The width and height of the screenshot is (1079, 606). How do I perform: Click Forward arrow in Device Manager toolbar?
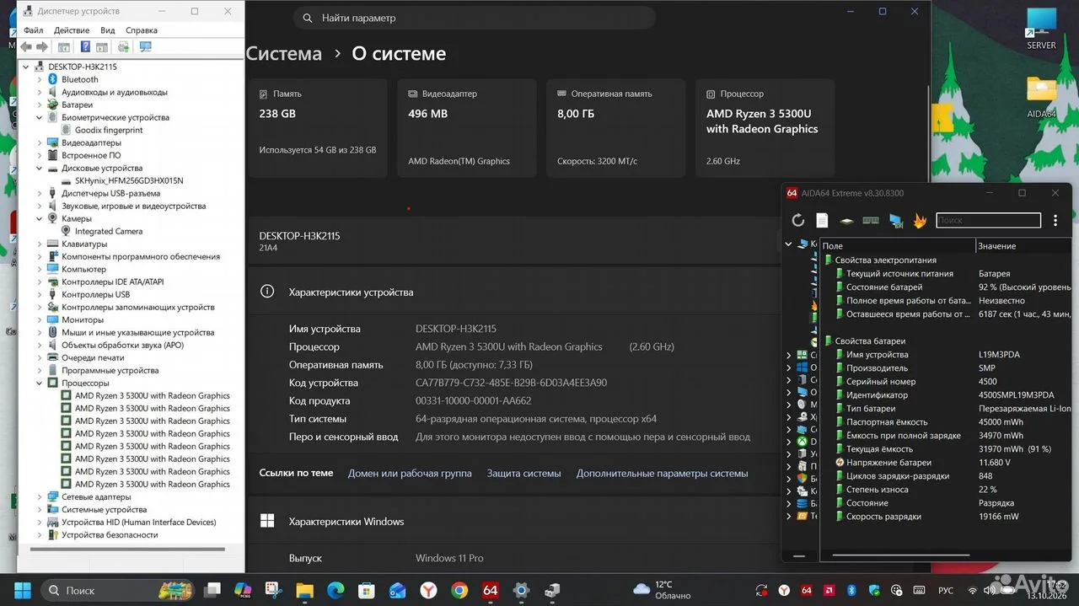coord(41,47)
